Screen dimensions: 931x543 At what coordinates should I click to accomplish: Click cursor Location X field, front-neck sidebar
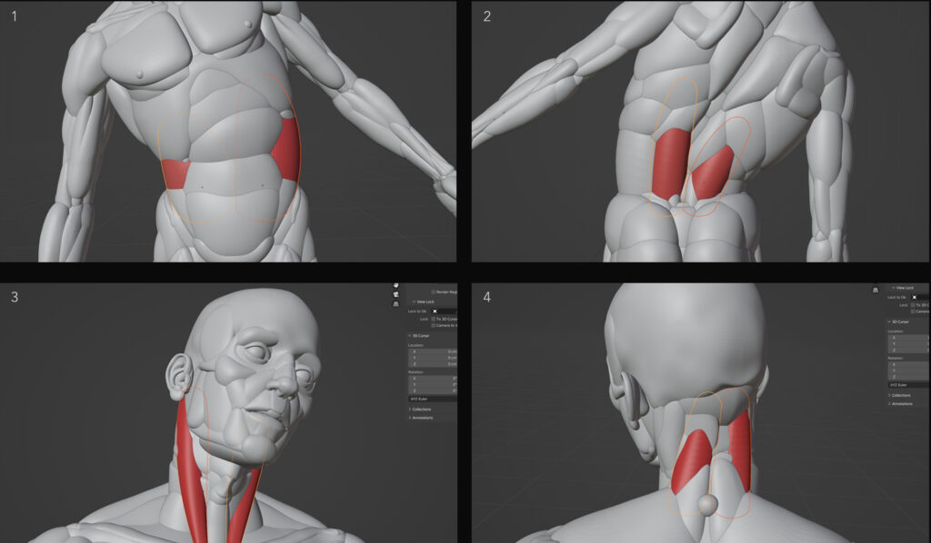(x=432, y=351)
